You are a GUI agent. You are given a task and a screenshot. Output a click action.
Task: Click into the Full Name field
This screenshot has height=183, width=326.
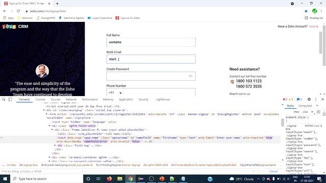151,42
